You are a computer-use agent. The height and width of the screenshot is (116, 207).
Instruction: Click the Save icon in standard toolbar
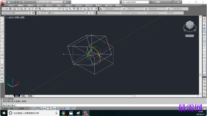tap(10, 9)
